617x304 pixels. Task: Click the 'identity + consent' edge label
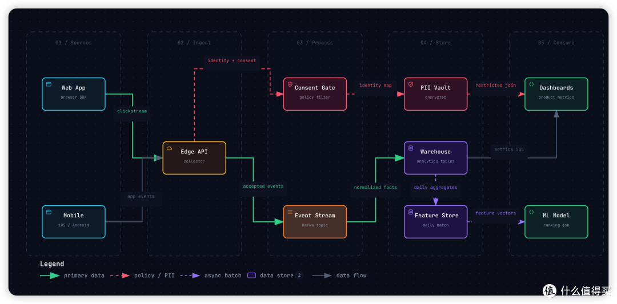232,61
